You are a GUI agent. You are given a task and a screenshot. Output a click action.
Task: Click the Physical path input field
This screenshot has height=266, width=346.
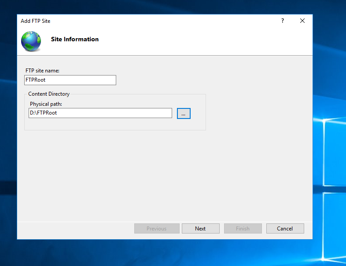pos(100,113)
